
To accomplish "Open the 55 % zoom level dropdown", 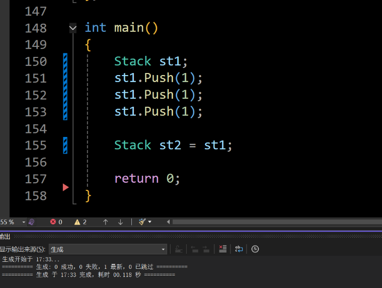I will click(x=23, y=222).
